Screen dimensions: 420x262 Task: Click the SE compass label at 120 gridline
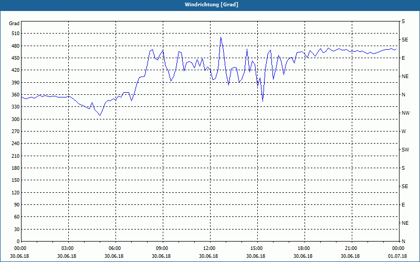pos(405,187)
